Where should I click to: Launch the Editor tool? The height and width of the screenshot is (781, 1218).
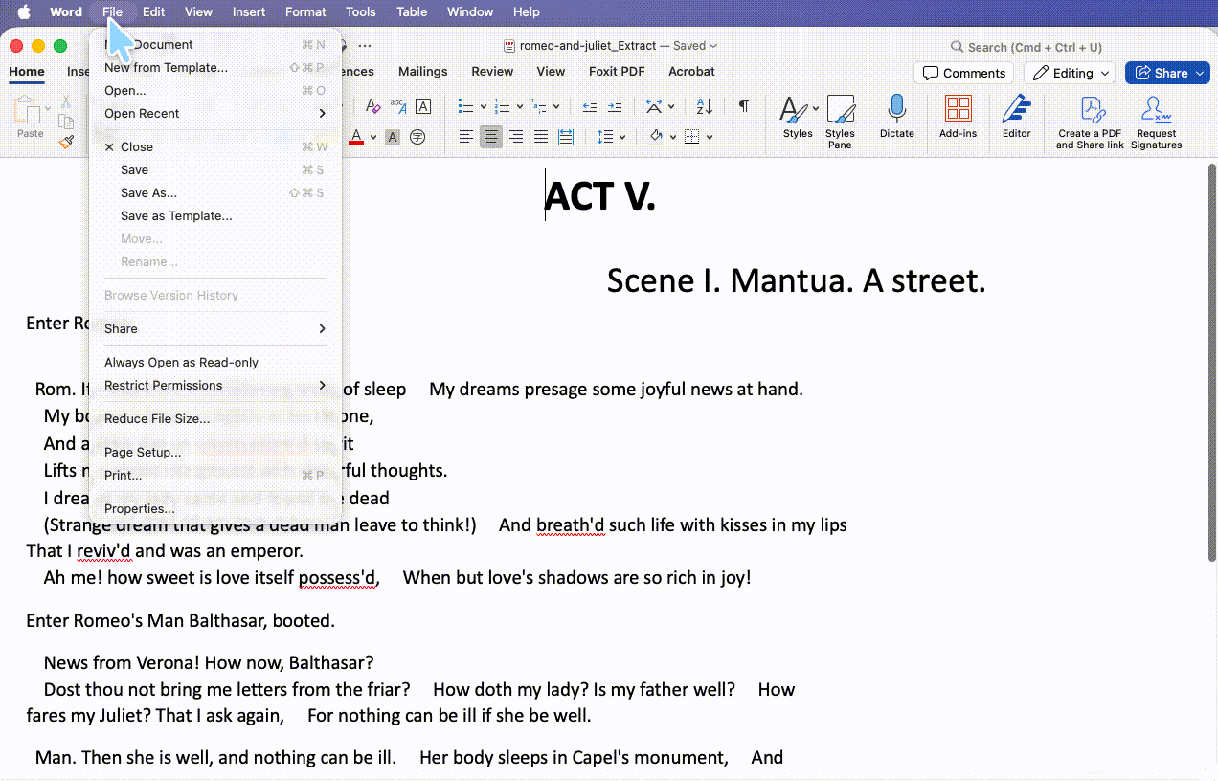tap(1017, 117)
